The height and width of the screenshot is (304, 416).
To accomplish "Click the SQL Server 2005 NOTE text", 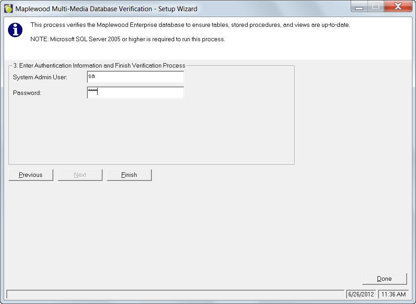I will click(x=128, y=39).
